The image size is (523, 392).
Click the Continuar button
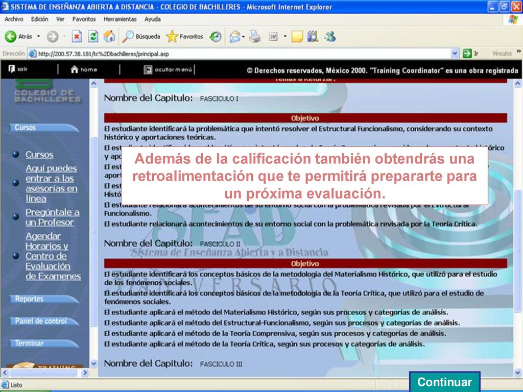(445, 382)
